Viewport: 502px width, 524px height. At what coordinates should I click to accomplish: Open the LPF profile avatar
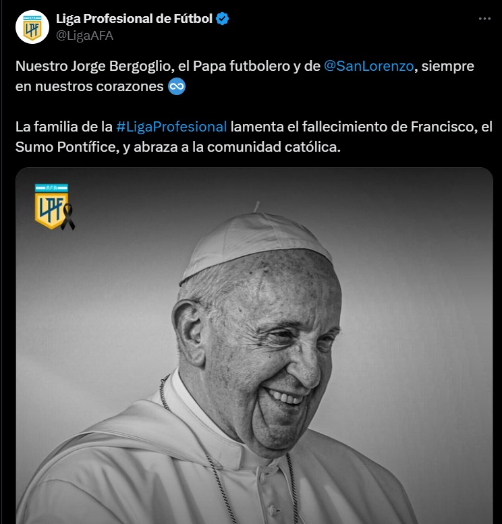32,27
